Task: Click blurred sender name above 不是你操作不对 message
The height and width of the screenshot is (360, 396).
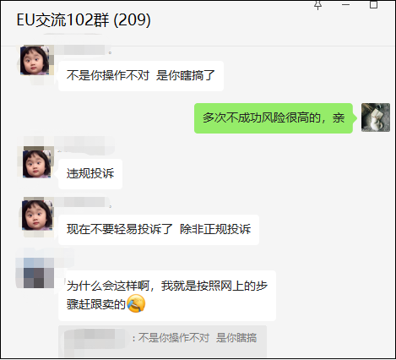Action: (80, 50)
